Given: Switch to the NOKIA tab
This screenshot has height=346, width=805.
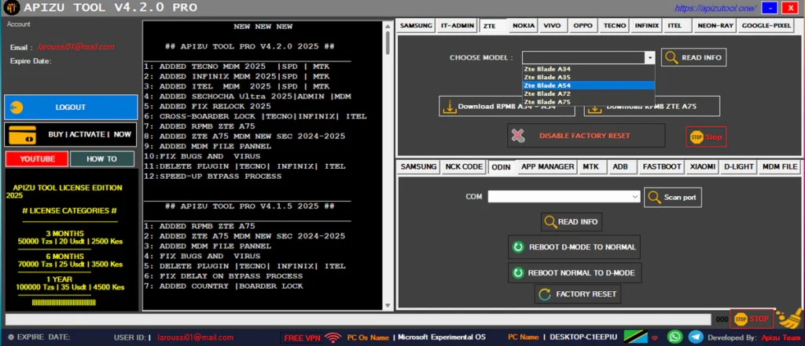Looking at the screenshot, I should point(524,26).
